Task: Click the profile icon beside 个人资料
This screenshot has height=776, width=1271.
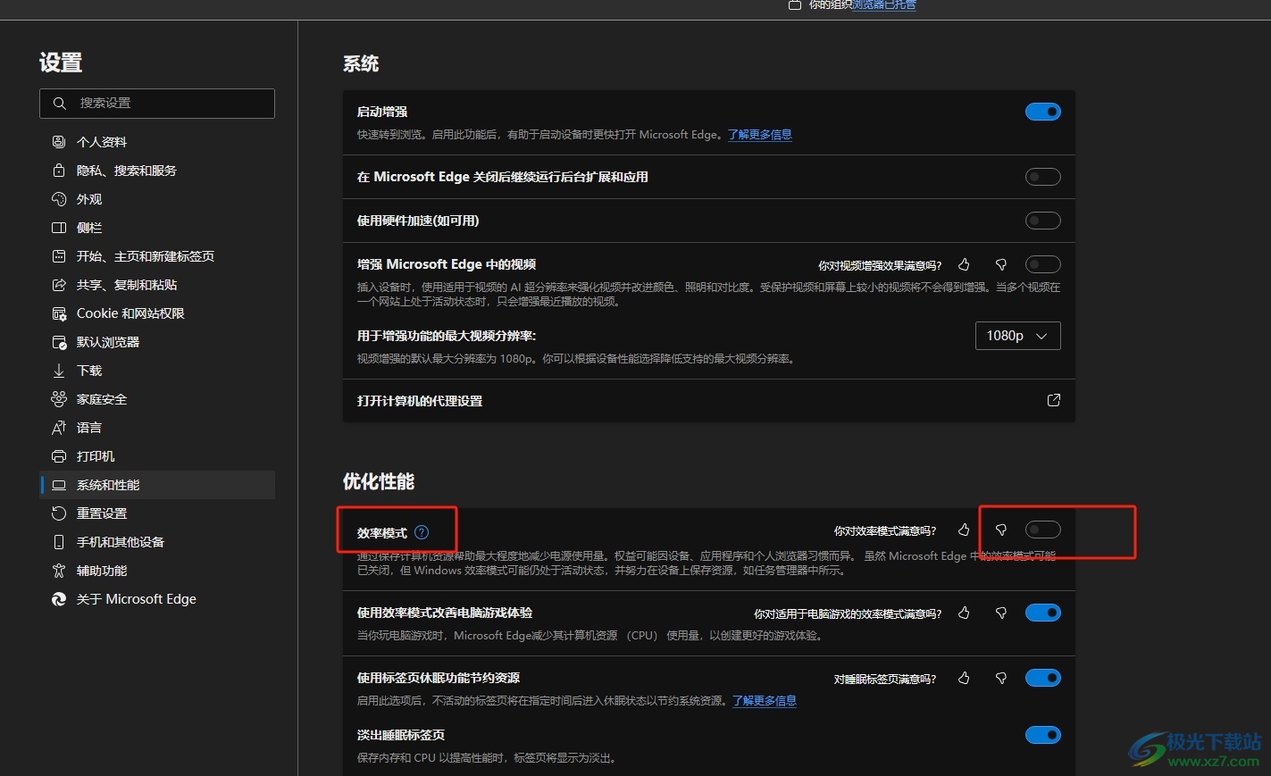Action: pyautogui.click(x=59, y=142)
